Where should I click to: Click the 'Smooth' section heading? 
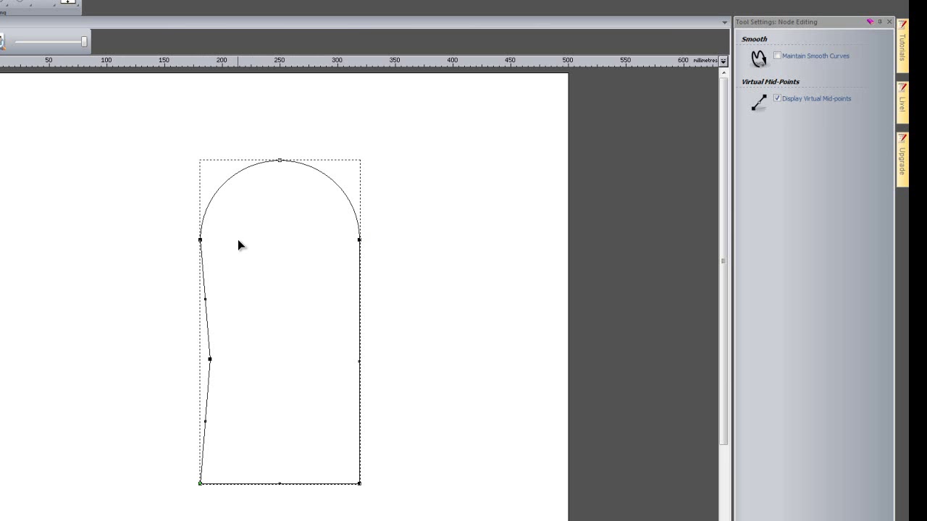pyautogui.click(x=754, y=39)
